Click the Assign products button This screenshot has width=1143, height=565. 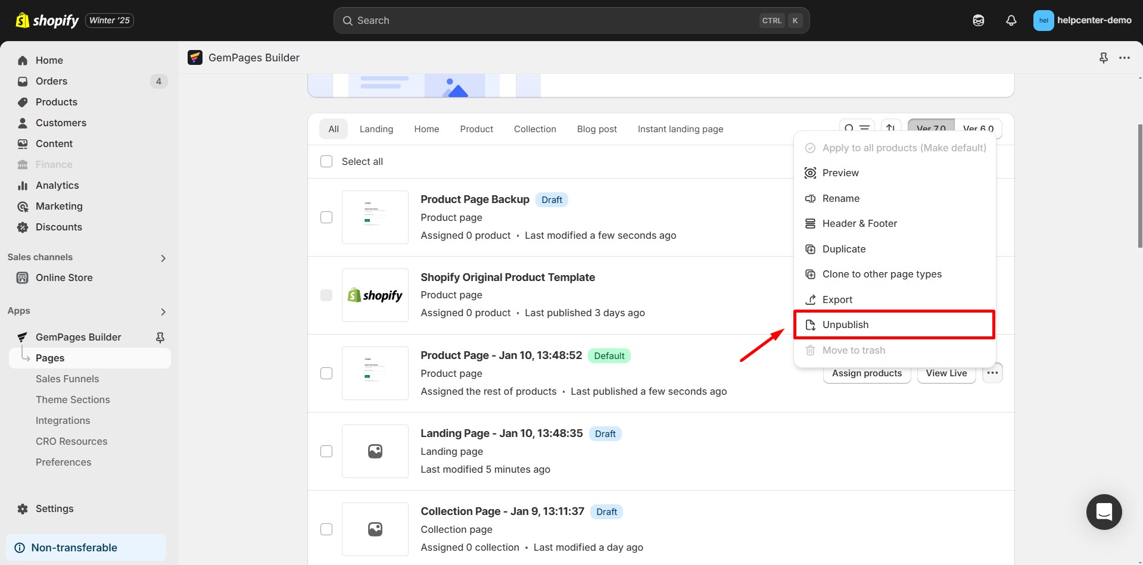click(866, 373)
